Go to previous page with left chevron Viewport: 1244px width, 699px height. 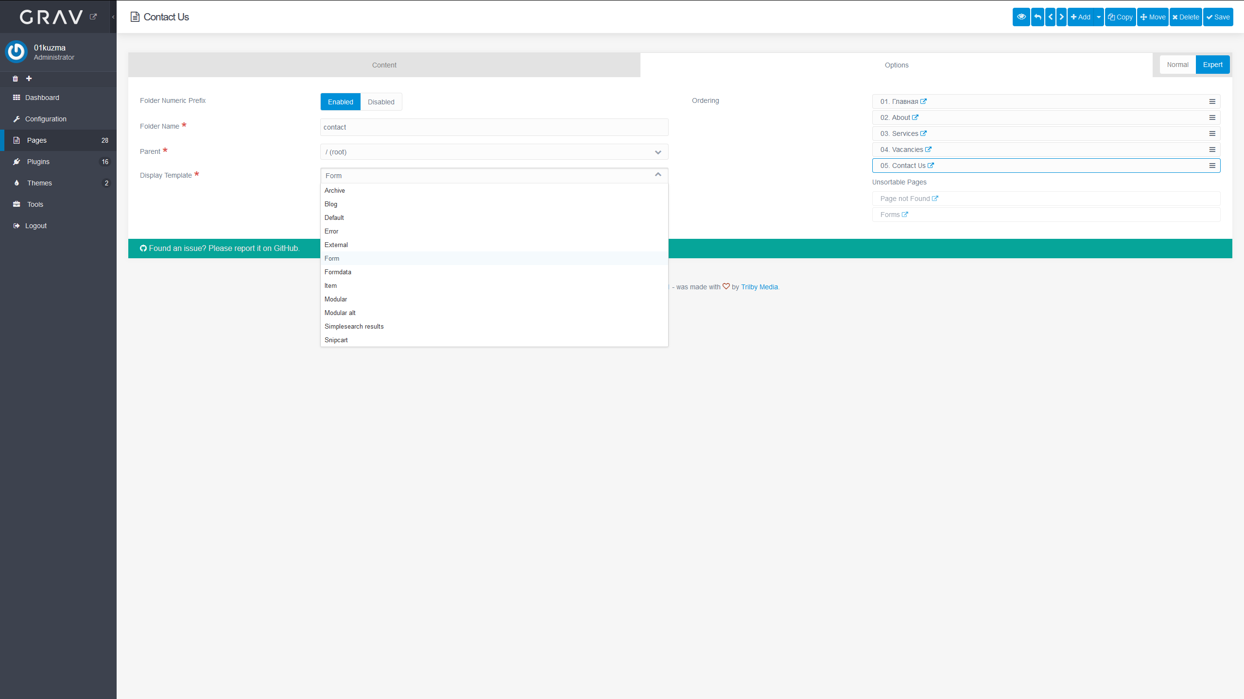1050,17
